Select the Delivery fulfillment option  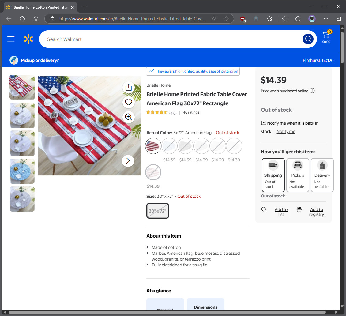[x=322, y=175]
